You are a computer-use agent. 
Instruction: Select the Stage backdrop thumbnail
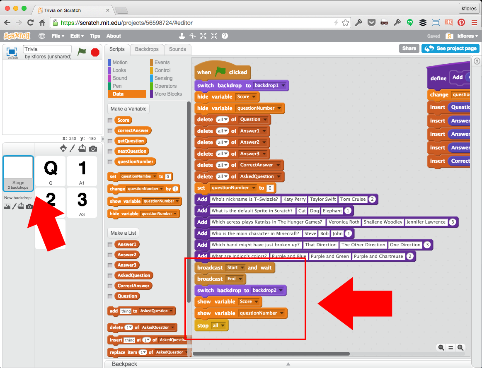[18, 173]
